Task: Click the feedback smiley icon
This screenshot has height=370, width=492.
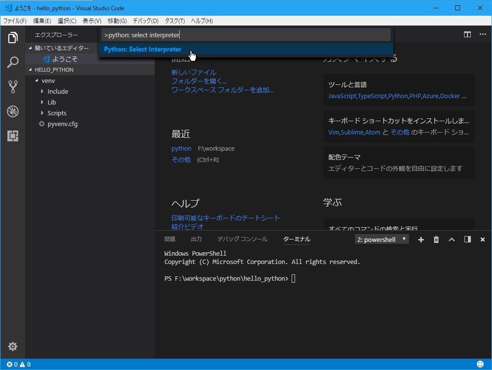Action: [480, 364]
